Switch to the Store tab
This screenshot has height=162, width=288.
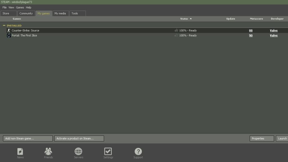pyautogui.click(x=9, y=13)
